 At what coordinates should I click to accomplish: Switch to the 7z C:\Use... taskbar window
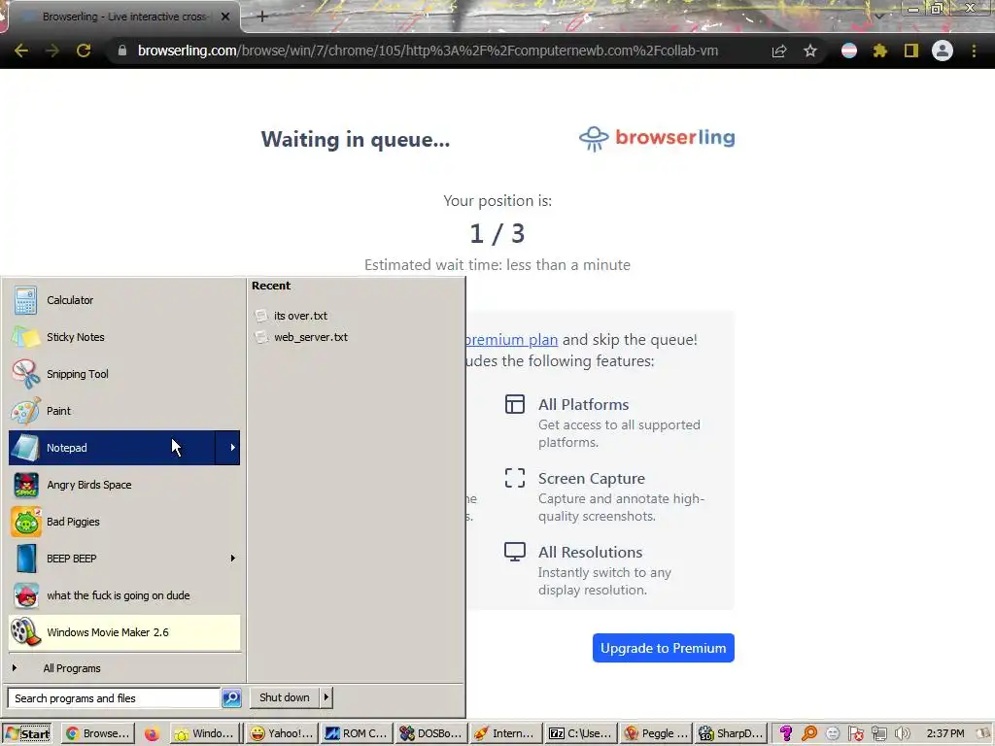(x=581, y=733)
